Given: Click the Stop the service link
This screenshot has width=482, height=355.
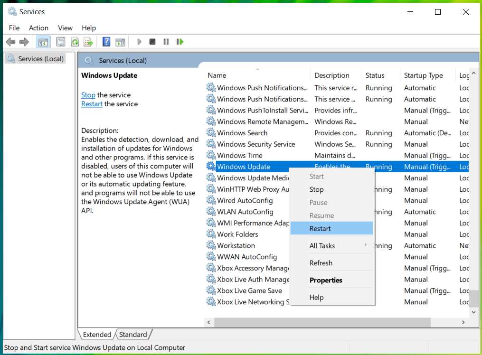Looking at the screenshot, I should pos(88,95).
